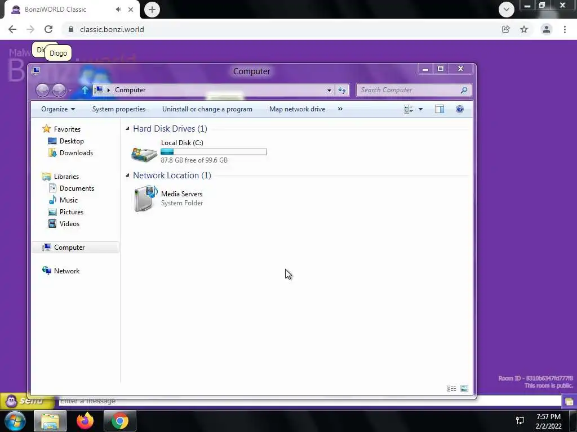Open the Chrome profile icon
This screenshot has width=577, height=432.
pos(547,29)
